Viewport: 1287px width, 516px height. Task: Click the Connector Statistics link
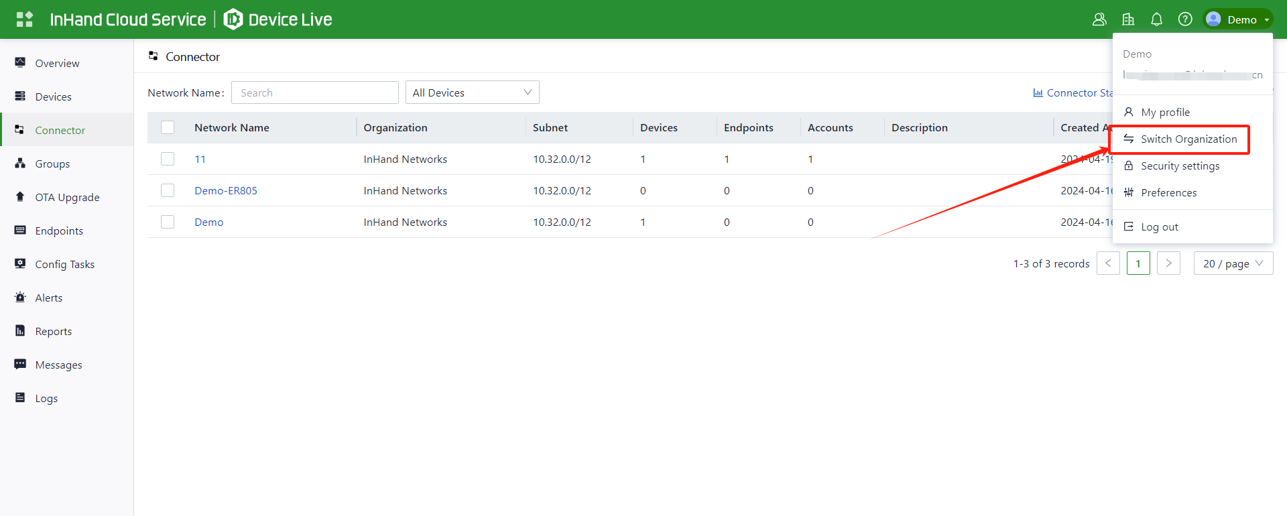(x=1072, y=93)
